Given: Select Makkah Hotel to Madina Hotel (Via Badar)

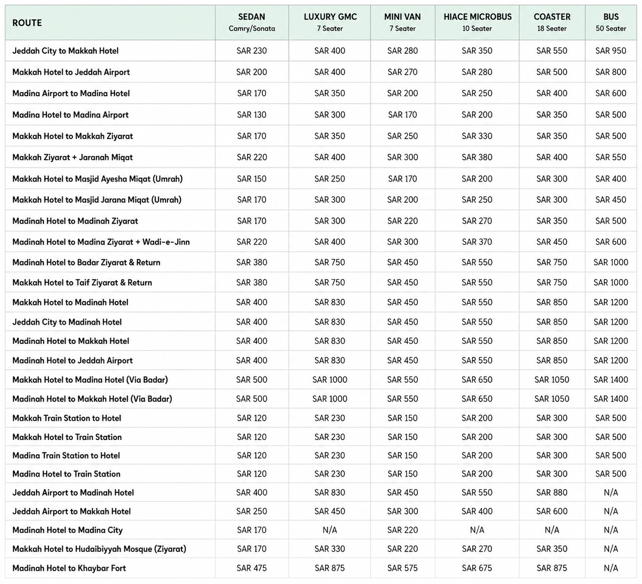Looking at the screenshot, I should [90, 379].
